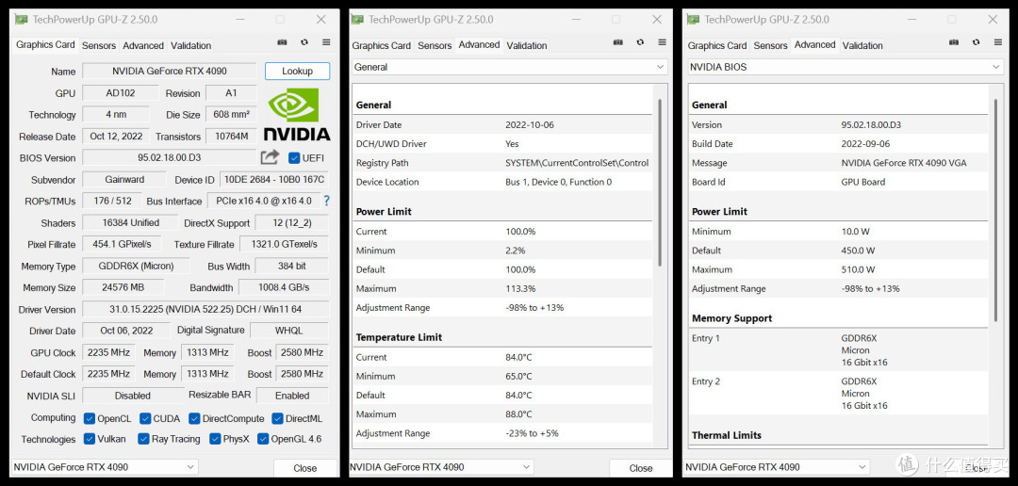Expand the NVIDIA BIOS category dropdown
This screenshot has width=1018, height=486.
point(846,67)
